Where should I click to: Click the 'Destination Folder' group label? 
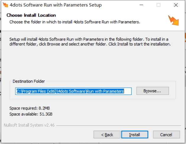29,81
